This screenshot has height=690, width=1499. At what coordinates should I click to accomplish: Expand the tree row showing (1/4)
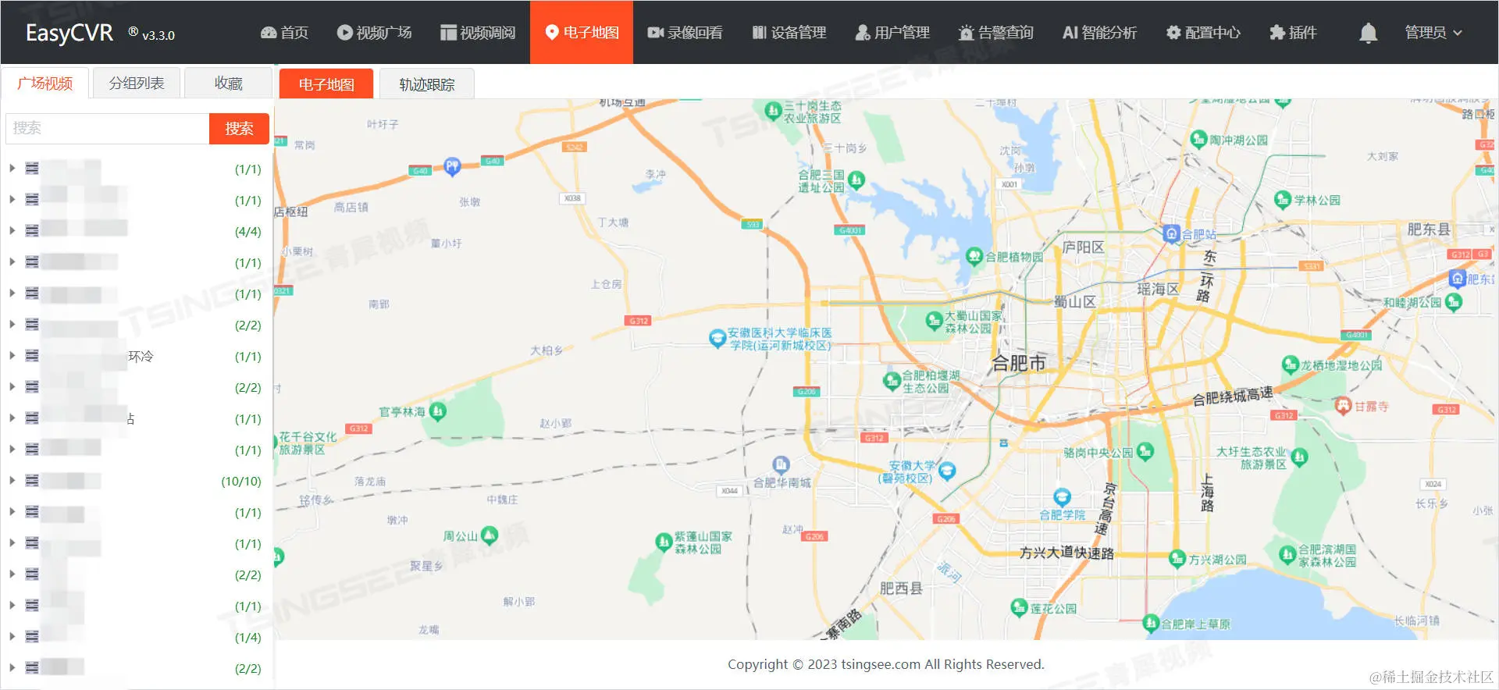click(x=12, y=636)
